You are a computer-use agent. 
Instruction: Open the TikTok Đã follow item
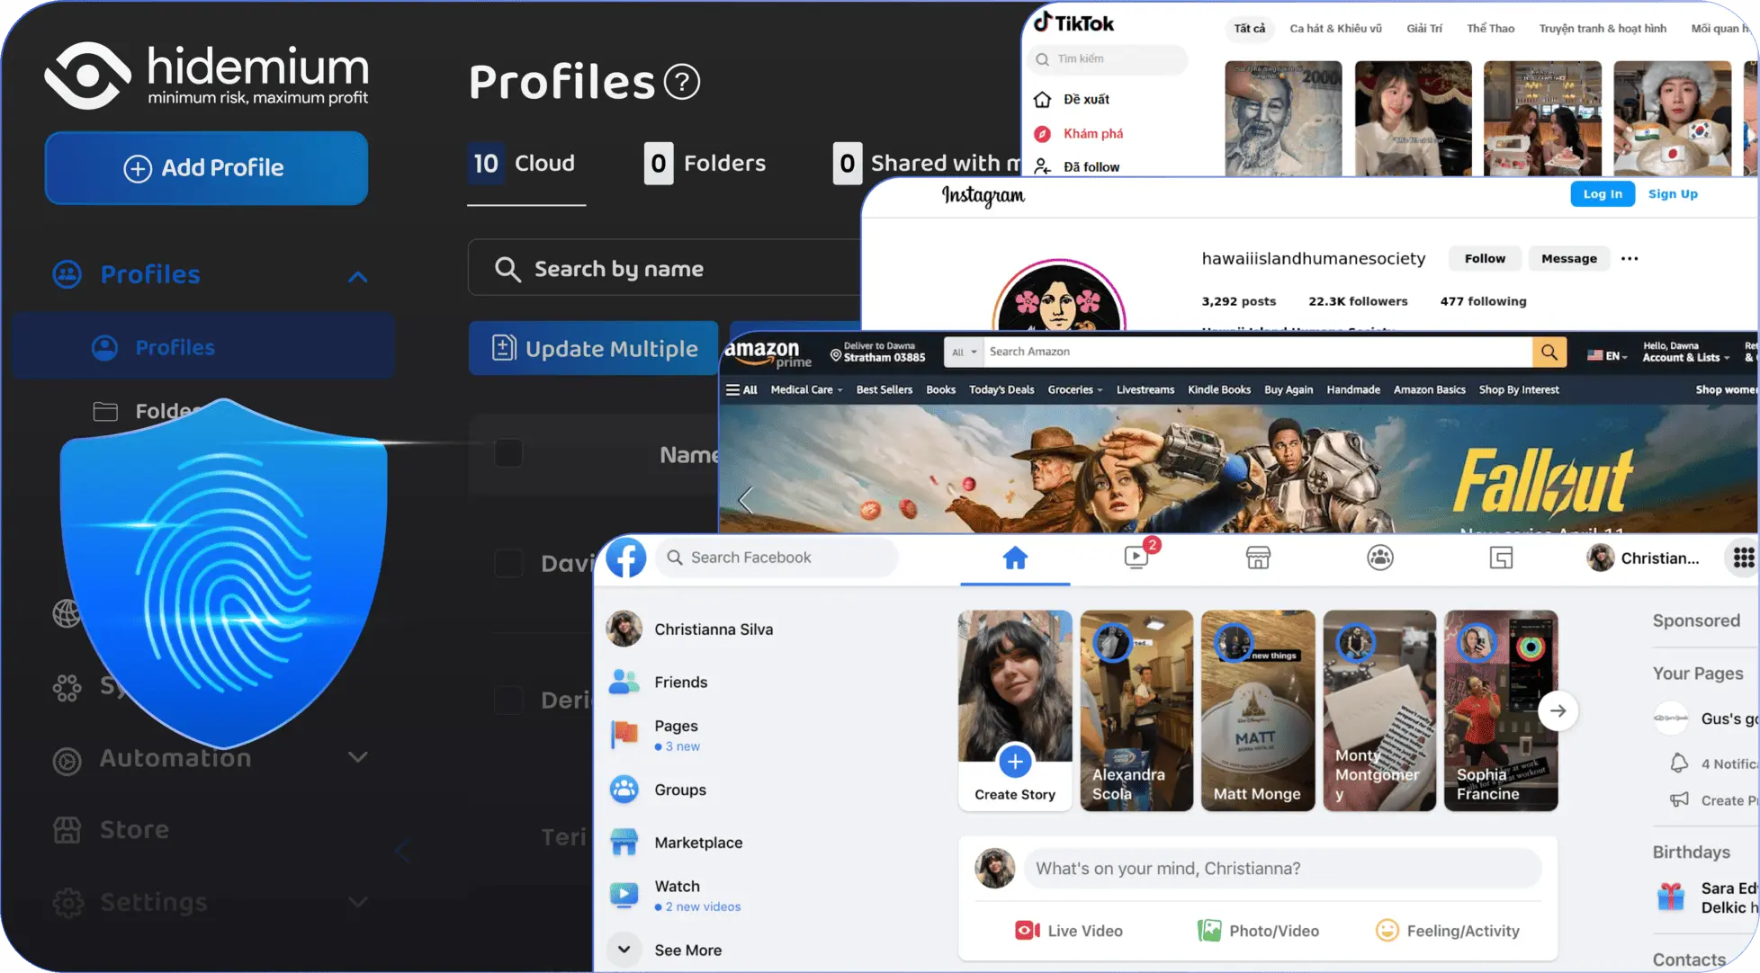[x=1077, y=166]
